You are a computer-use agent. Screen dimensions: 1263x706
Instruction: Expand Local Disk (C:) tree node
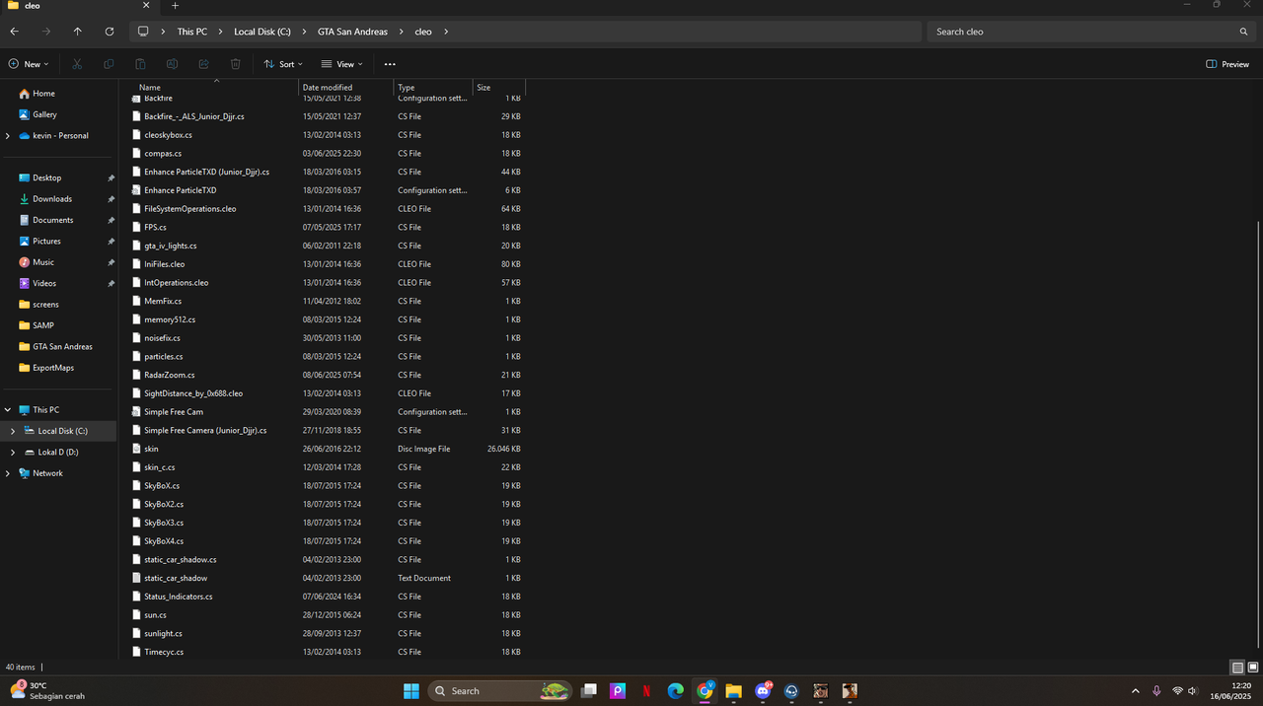point(13,431)
